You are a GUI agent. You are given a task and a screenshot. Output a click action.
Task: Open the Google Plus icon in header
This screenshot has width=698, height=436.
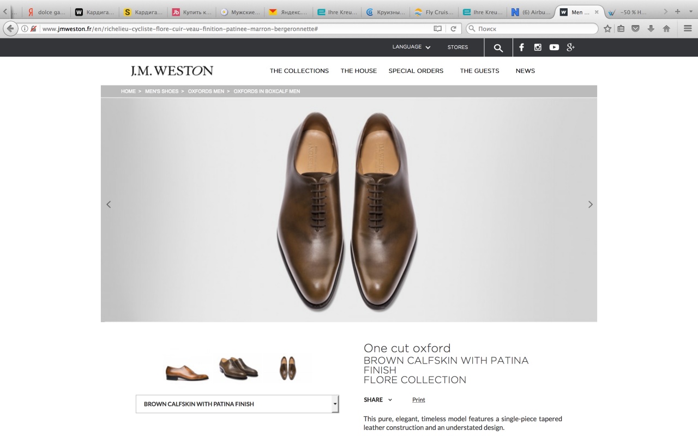point(570,47)
